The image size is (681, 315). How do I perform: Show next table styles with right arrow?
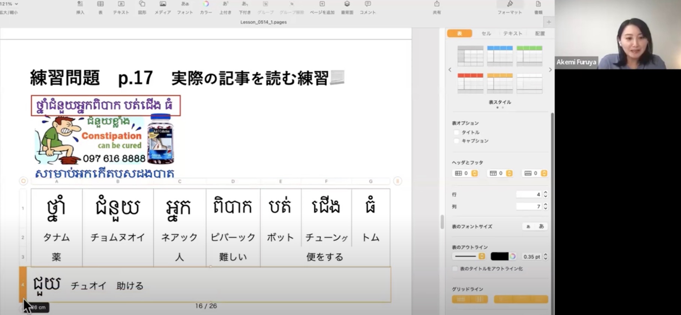[550, 70]
